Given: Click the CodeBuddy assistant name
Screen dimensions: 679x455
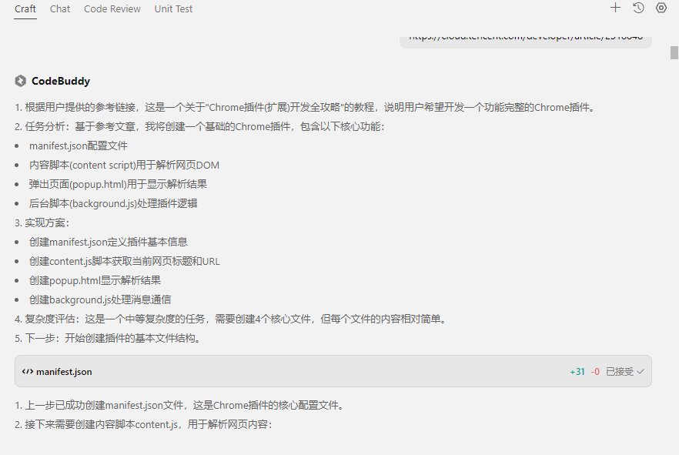Looking at the screenshot, I should (x=61, y=81).
